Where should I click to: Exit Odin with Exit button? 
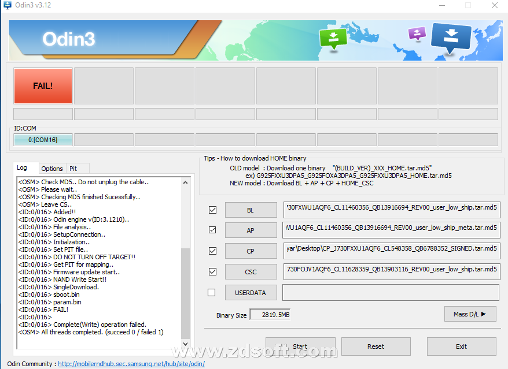pyautogui.click(x=461, y=346)
